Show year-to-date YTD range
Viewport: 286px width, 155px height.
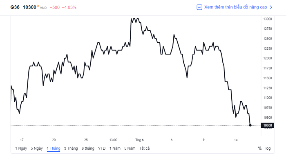tap(102, 148)
